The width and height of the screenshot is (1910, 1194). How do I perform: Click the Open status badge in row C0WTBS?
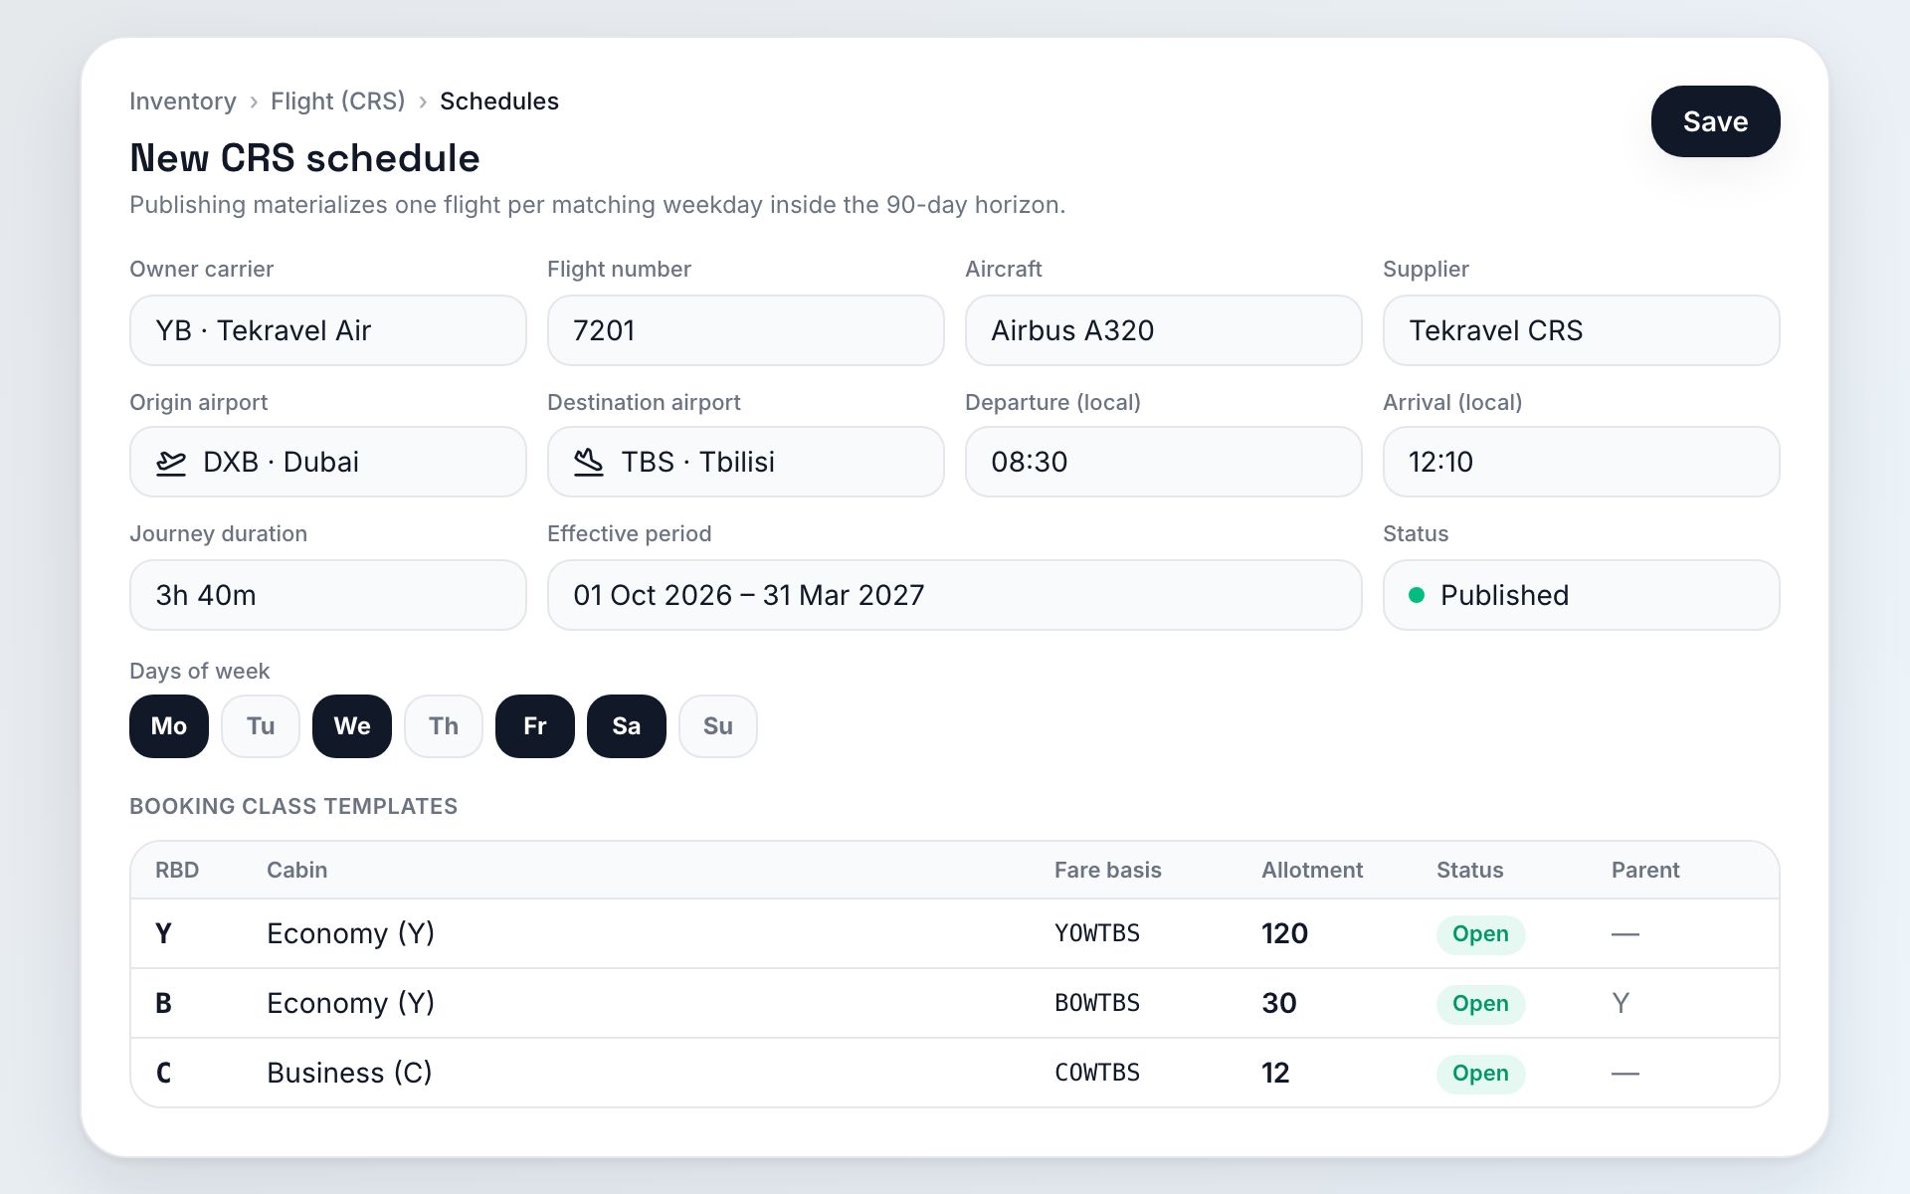coord(1480,1074)
